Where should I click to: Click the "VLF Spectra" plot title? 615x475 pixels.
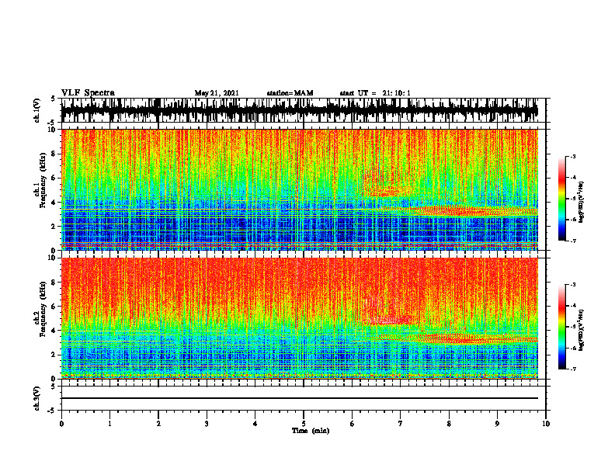88,93
